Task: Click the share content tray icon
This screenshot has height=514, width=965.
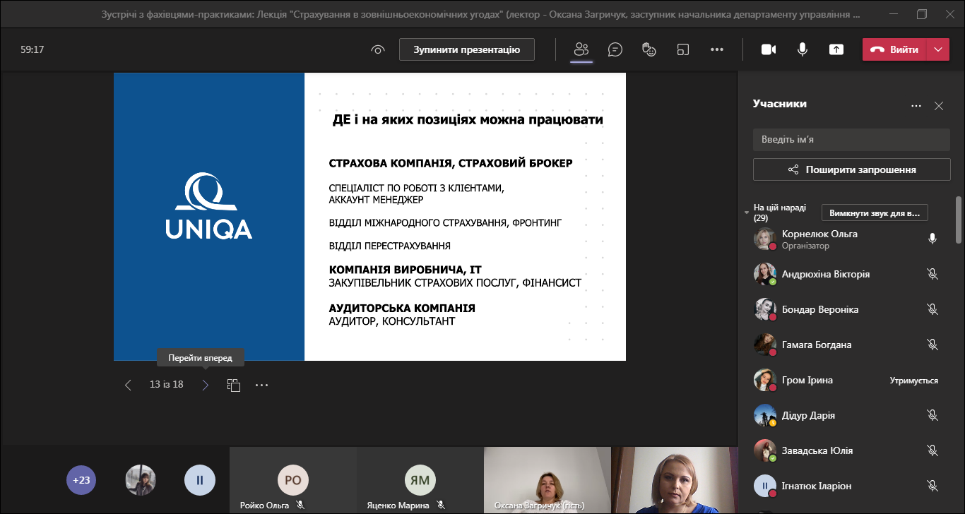Action: (x=836, y=49)
